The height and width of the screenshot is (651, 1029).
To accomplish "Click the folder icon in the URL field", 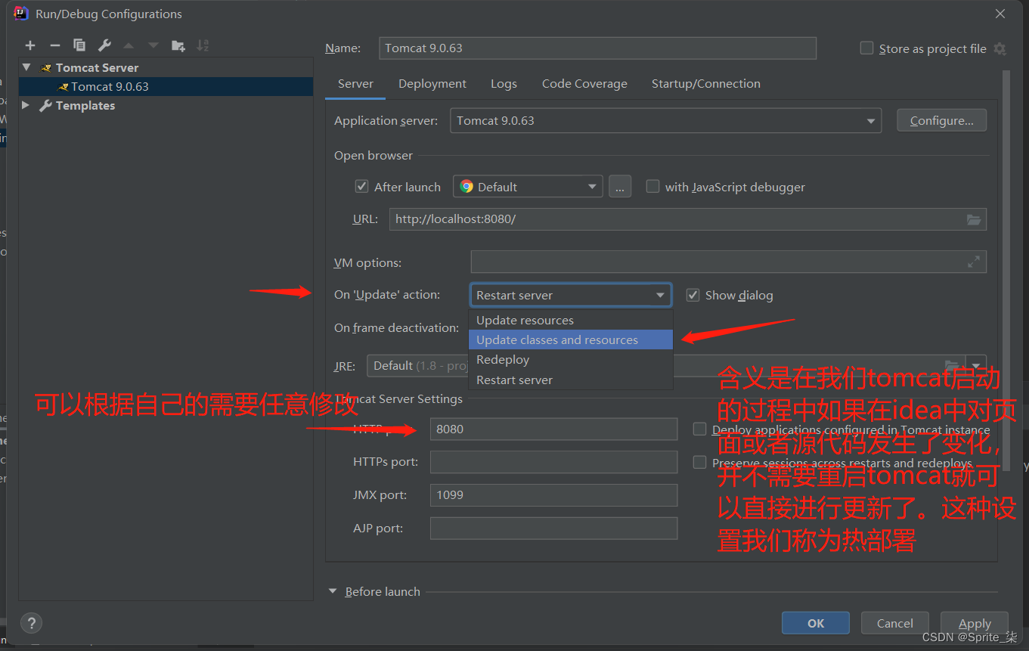I will 974,219.
